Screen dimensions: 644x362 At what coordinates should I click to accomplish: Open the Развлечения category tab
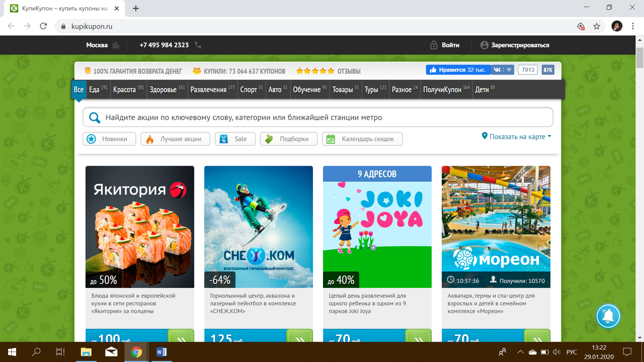[x=213, y=90]
